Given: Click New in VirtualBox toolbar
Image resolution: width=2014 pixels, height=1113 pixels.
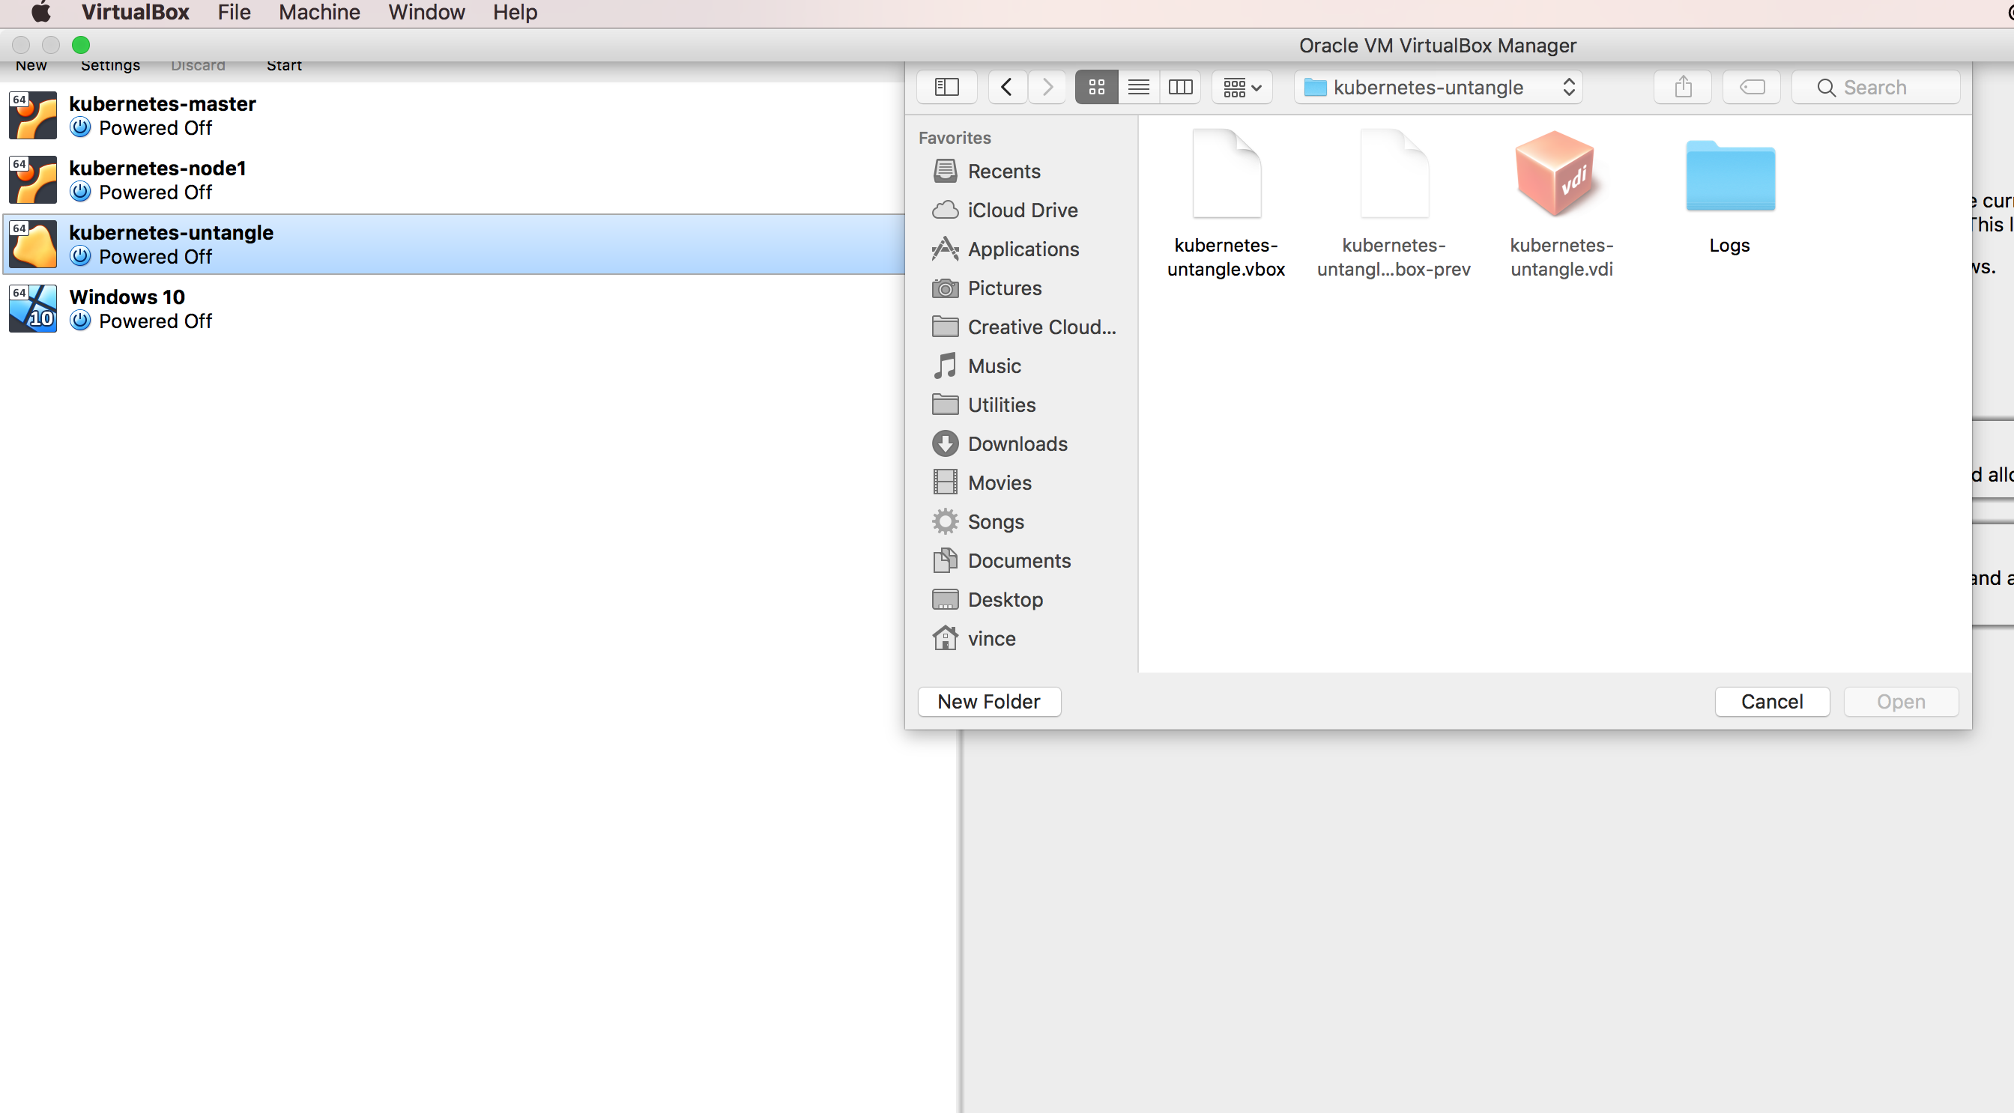Looking at the screenshot, I should point(31,67).
